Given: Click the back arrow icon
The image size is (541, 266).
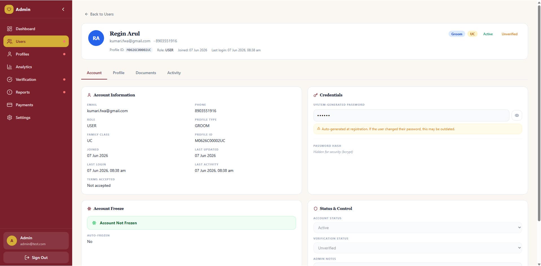Looking at the screenshot, I should [87, 14].
